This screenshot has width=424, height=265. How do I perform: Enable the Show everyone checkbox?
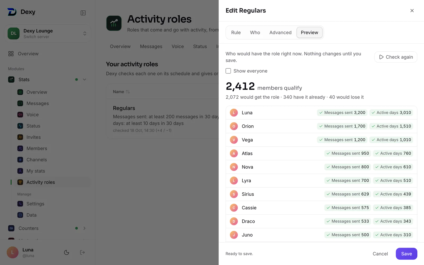[x=228, y=71]
